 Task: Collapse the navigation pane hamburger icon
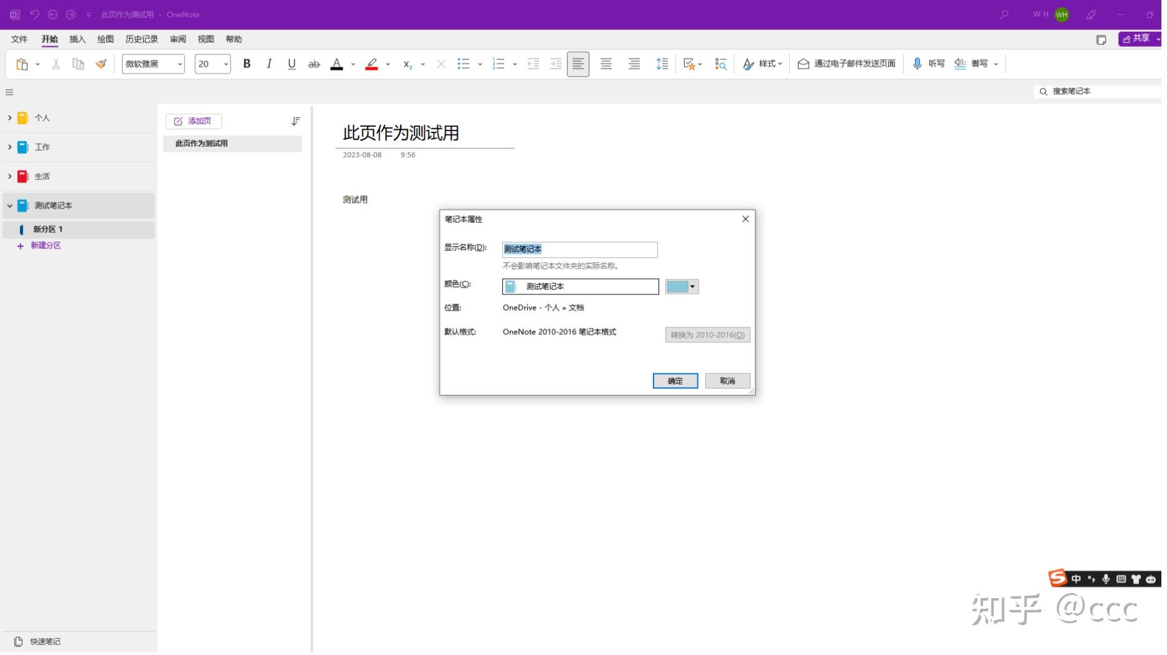[x=9, y=92]
